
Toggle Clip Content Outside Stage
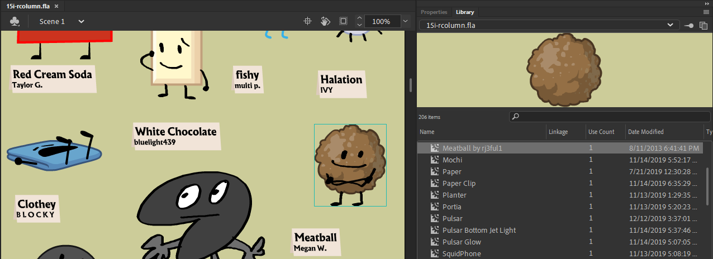343,21
